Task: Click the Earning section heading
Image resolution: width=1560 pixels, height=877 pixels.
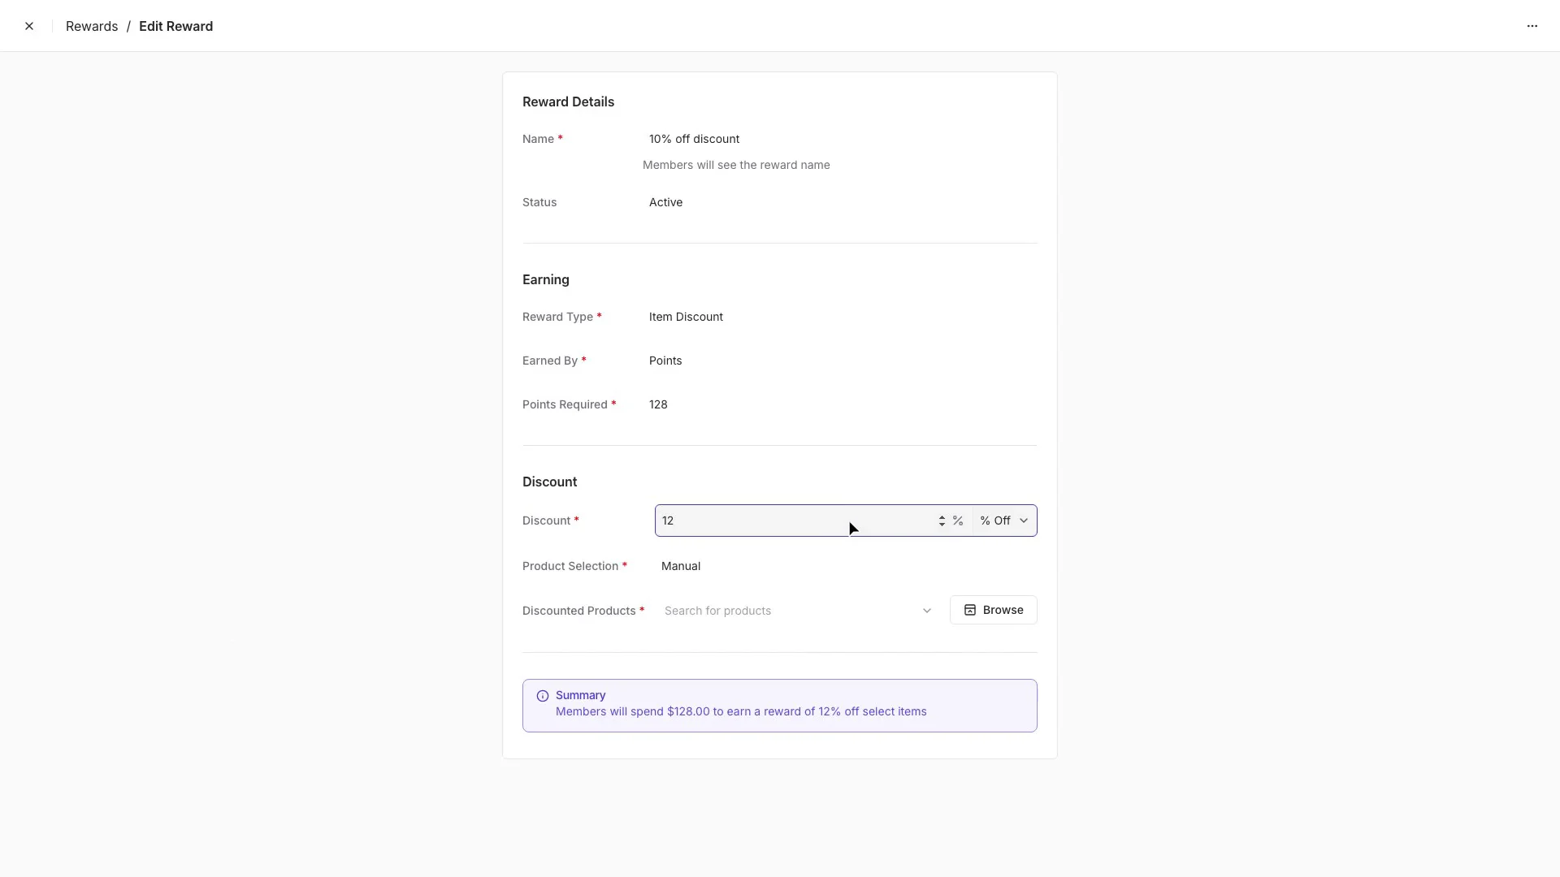Action: pyautogui.click(x=545, y=279)
